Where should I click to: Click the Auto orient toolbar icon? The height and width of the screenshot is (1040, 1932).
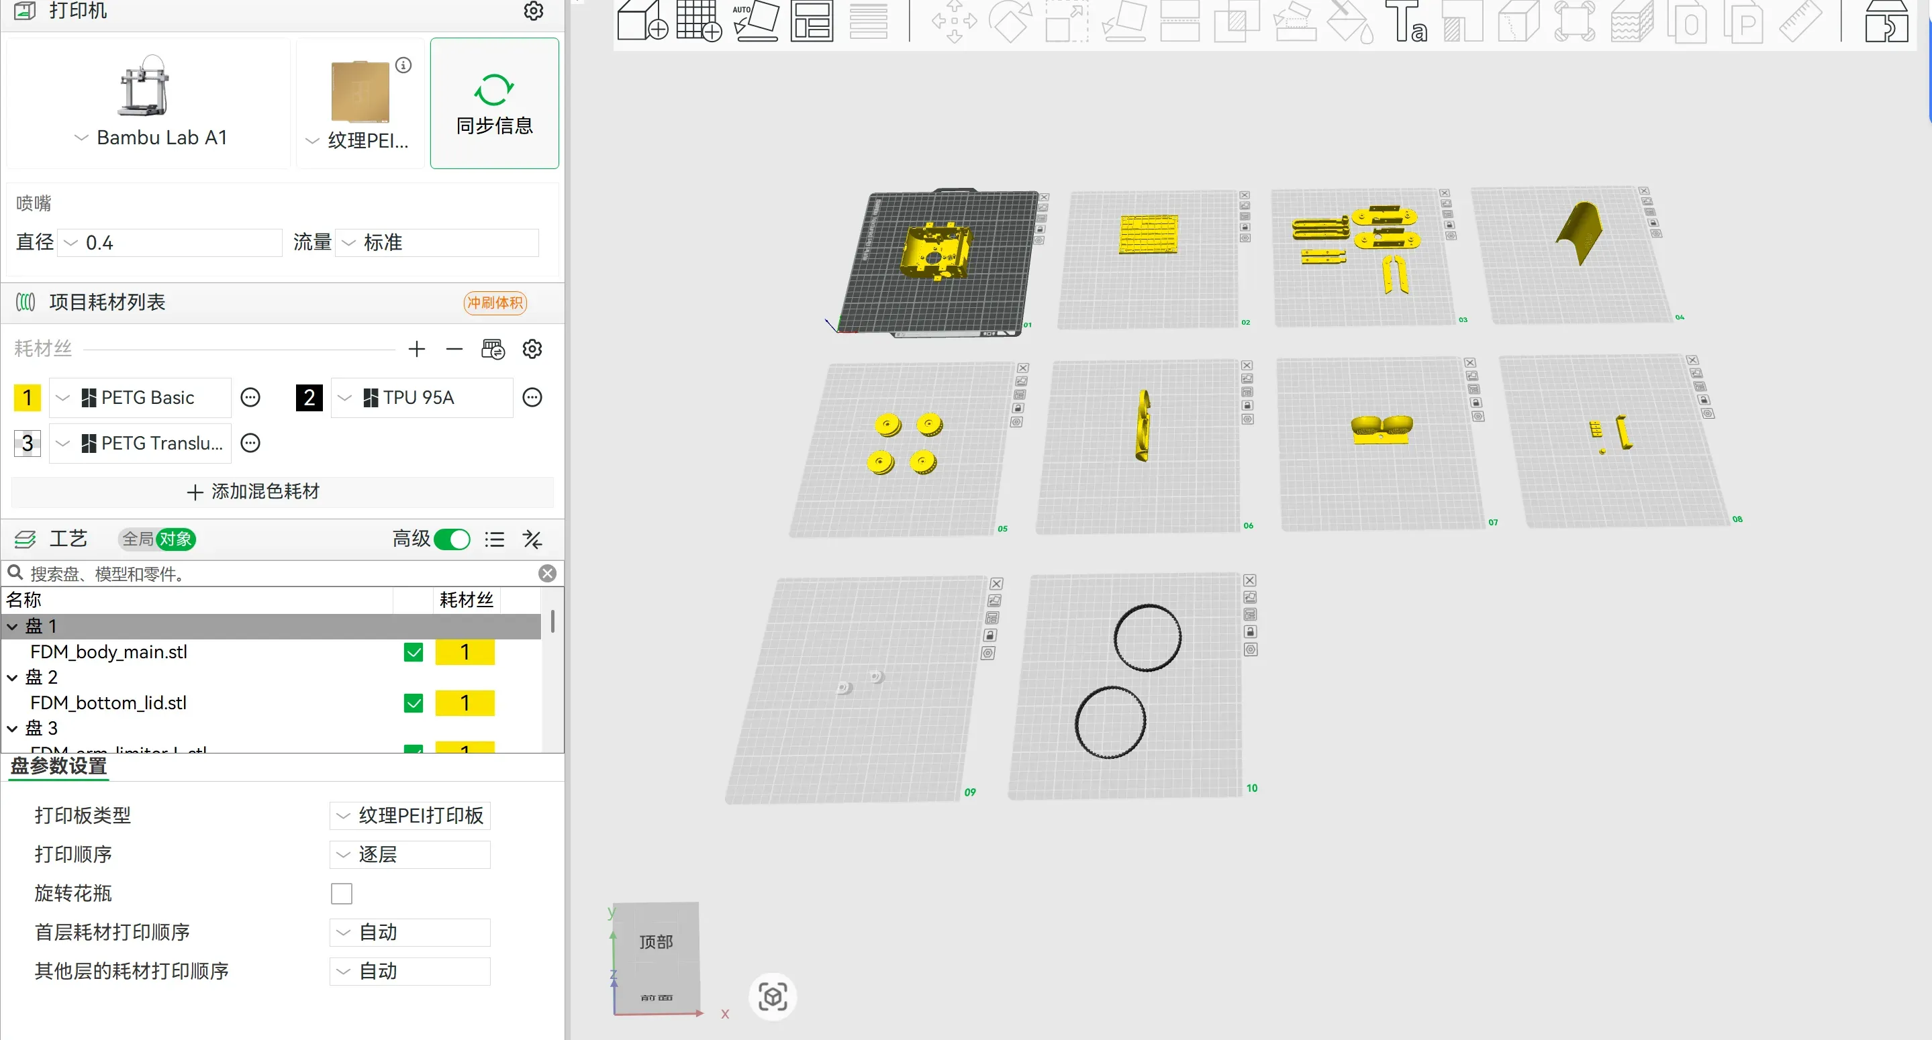coord(755,20)
